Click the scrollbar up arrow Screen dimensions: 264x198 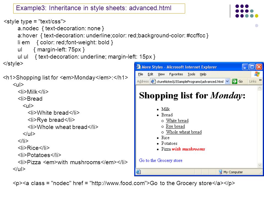260,88
